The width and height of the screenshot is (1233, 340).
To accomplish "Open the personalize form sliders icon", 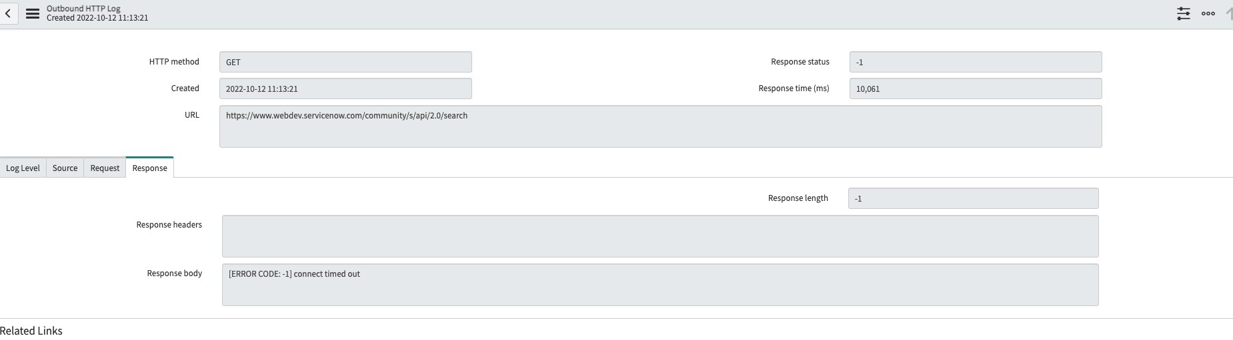I will coord(1184,13).
